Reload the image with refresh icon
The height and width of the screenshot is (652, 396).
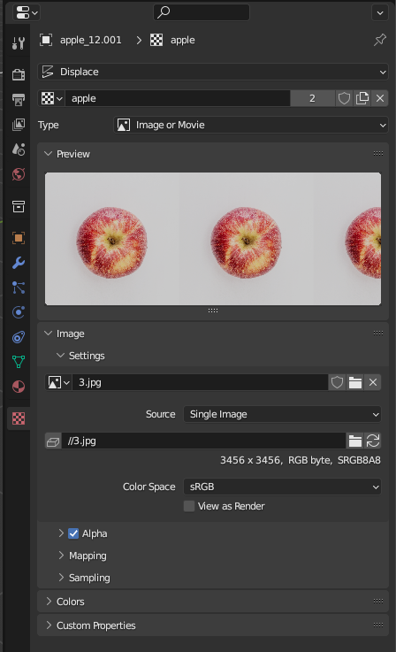click(373, 441)
